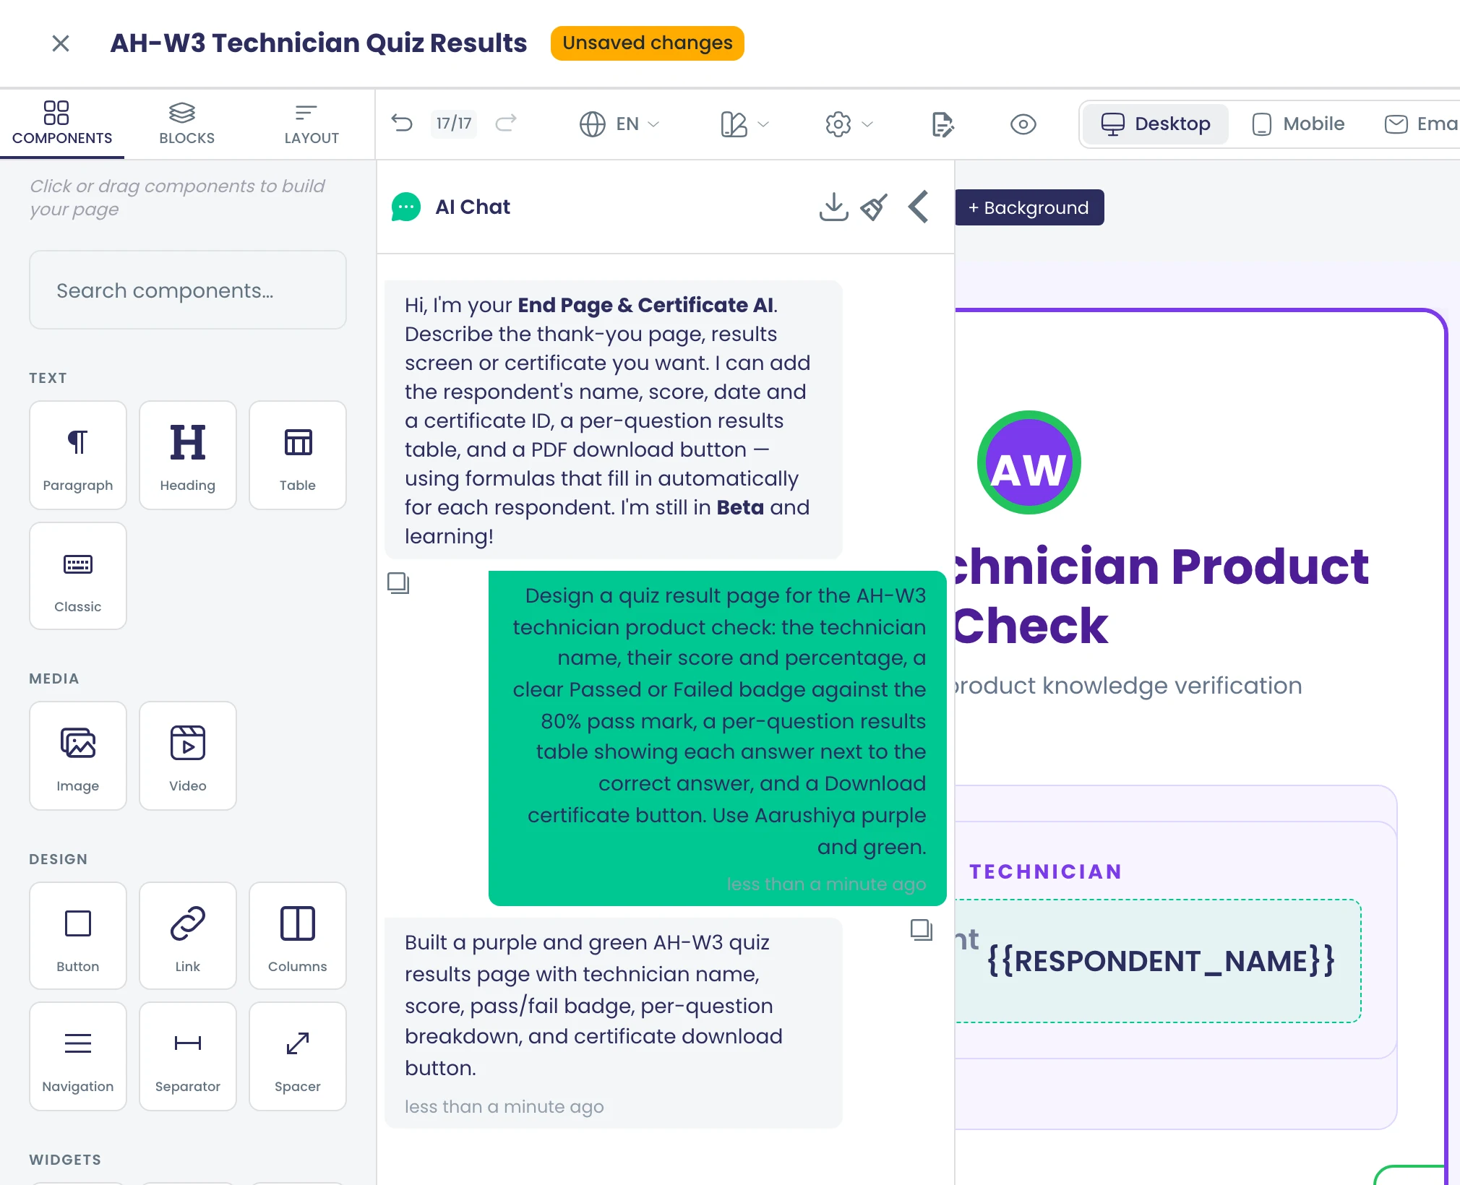Viewport: 1460px width, 1185px height.
Task: Add a Separator component
Action: 188,1056
